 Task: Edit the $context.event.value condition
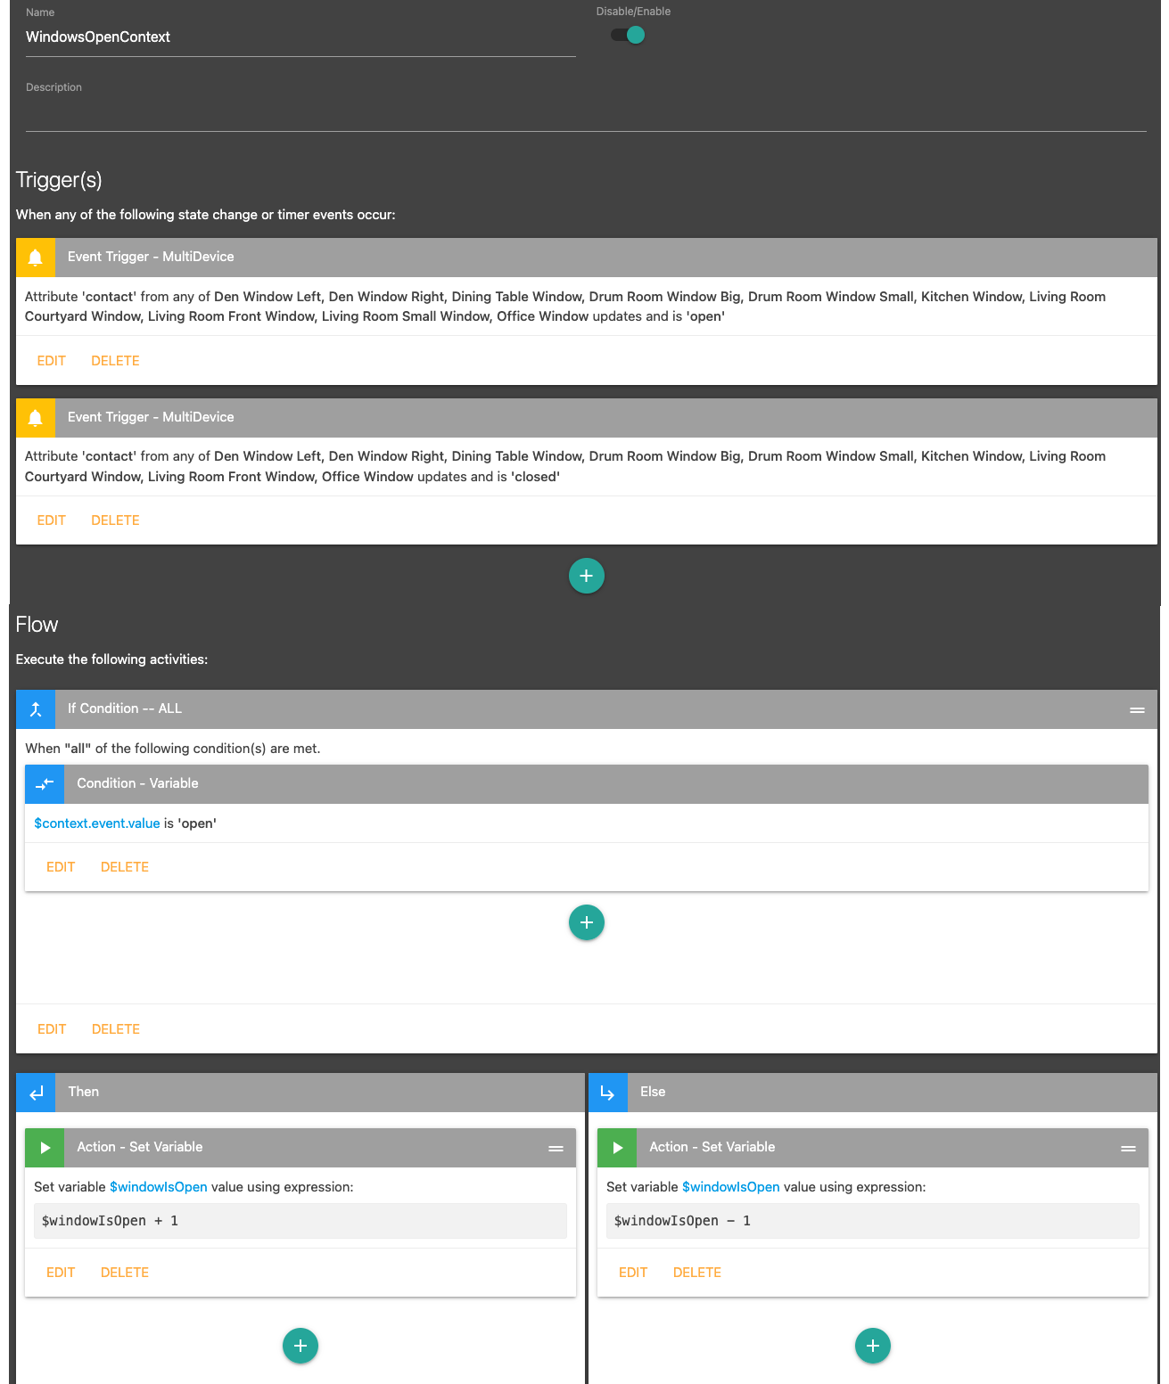(61, 867)
